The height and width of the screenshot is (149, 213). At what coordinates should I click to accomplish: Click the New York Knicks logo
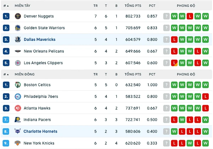tap(18, 143)
